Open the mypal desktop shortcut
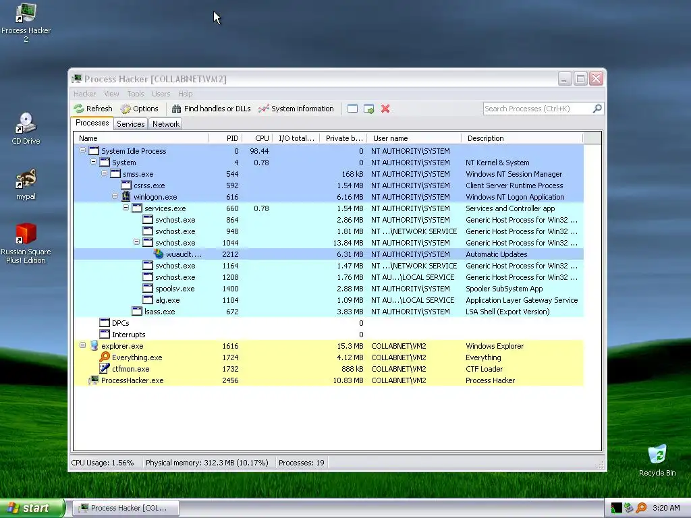 [26, 184]
